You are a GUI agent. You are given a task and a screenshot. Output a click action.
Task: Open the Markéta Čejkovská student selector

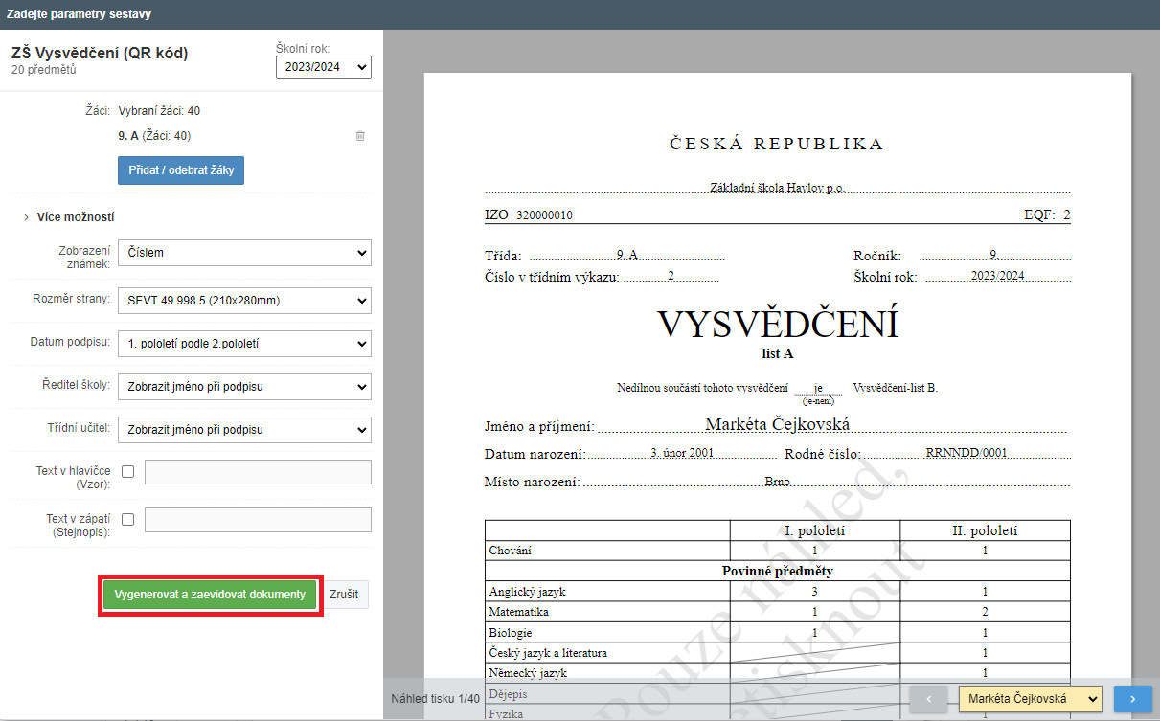click(x=1031, y=700)
